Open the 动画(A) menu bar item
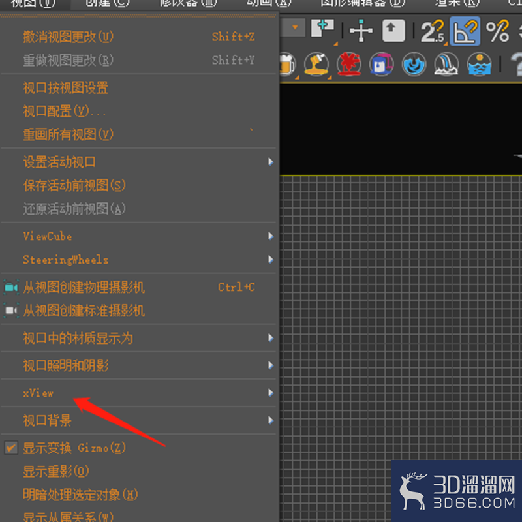The image size is (522, 522). tap(269, 3)
